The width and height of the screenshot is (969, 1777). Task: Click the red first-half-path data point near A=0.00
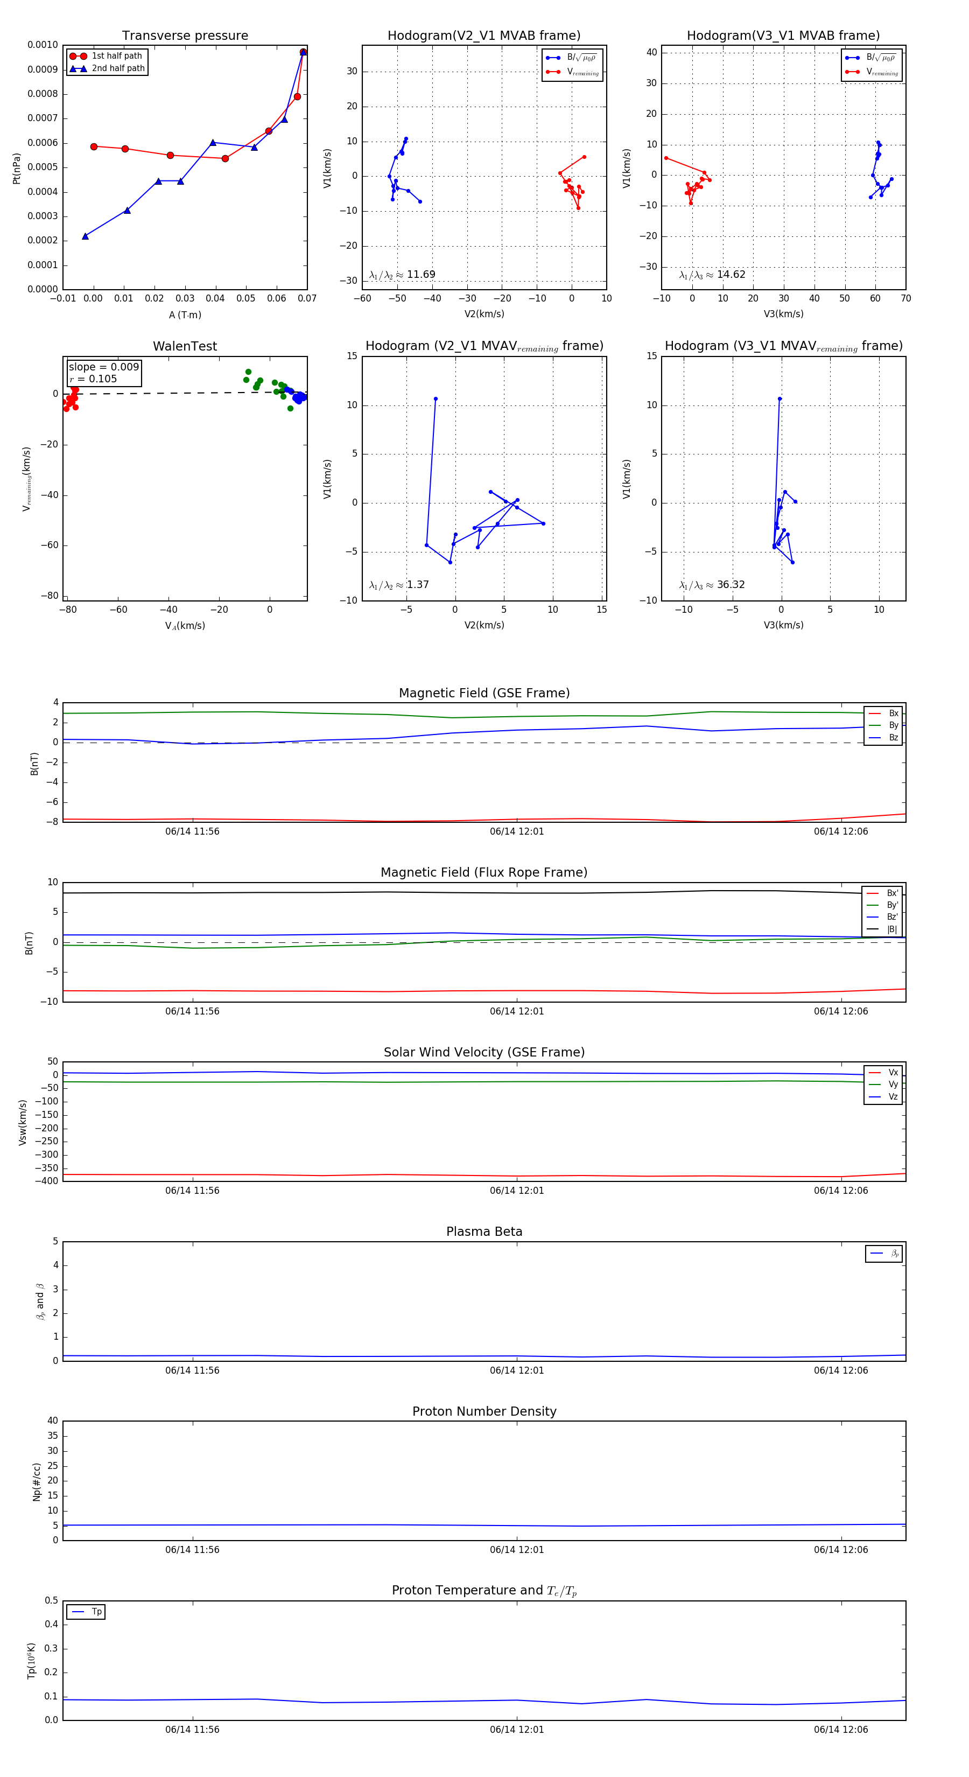coord(94,146)
